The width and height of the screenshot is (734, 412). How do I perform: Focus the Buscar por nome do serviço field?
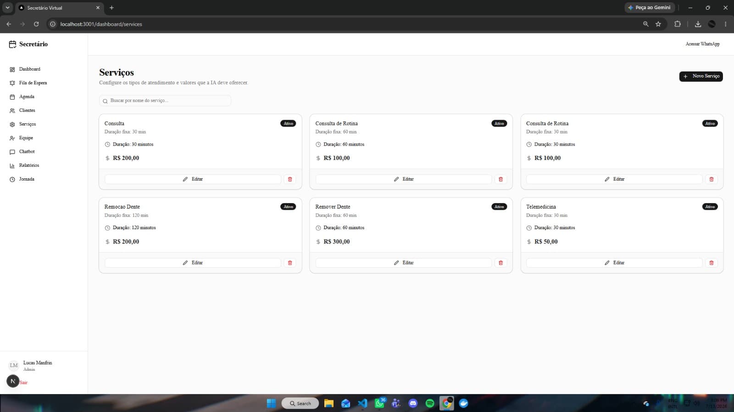(x=165, y=100)
